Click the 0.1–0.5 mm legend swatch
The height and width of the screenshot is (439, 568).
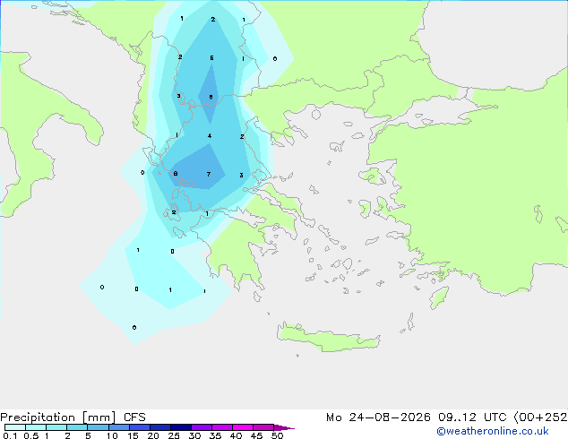point(15,427)
